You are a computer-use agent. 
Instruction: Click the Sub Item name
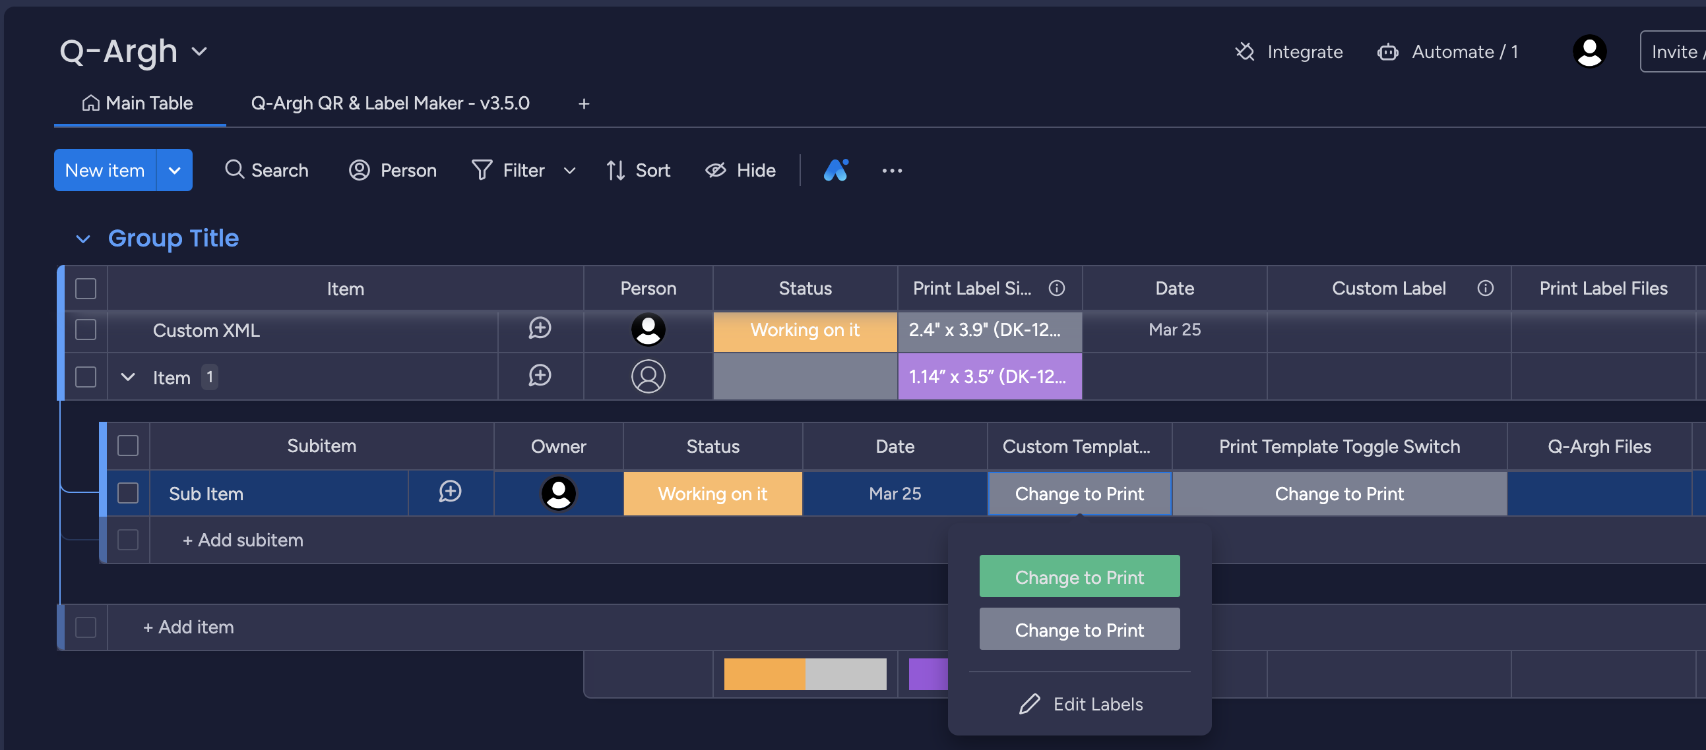pyautogui.click(x=206, y=494)
